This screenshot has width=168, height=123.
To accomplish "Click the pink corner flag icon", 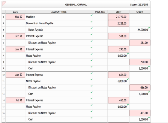I will (x=4, y=3).
